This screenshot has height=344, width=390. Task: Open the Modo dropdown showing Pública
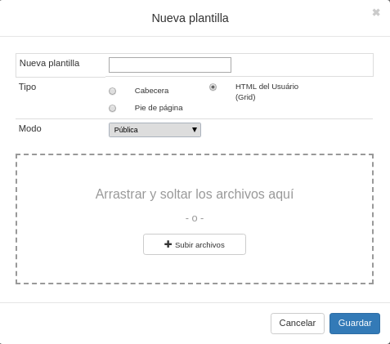[x=155, y=130]
